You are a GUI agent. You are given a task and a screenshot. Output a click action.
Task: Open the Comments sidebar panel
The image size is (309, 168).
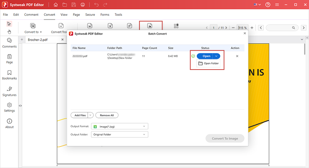(x=9, y=43)
